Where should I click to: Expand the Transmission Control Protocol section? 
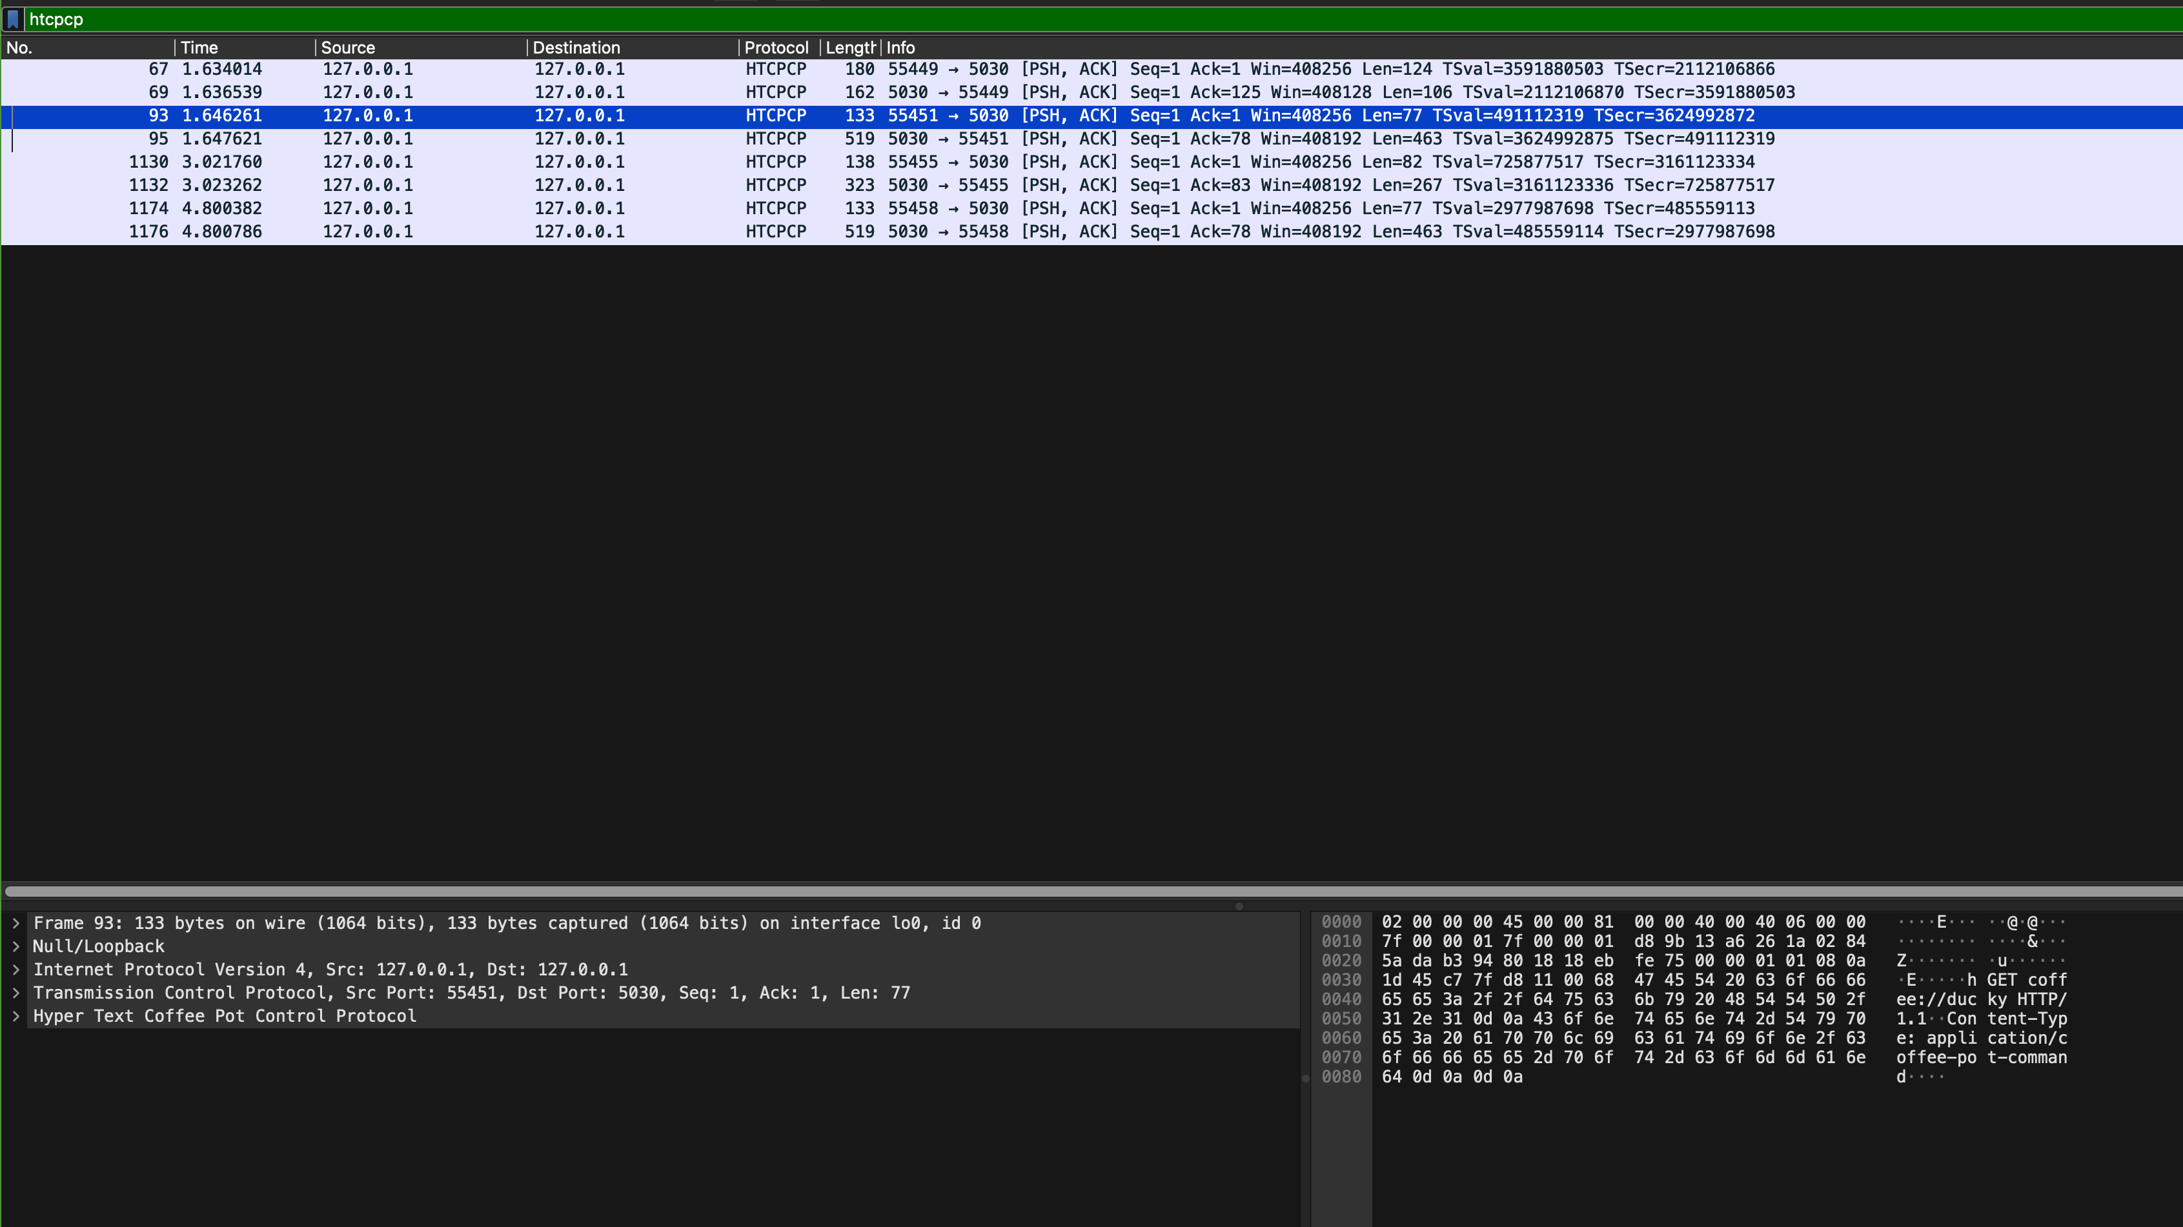[15, 992]
